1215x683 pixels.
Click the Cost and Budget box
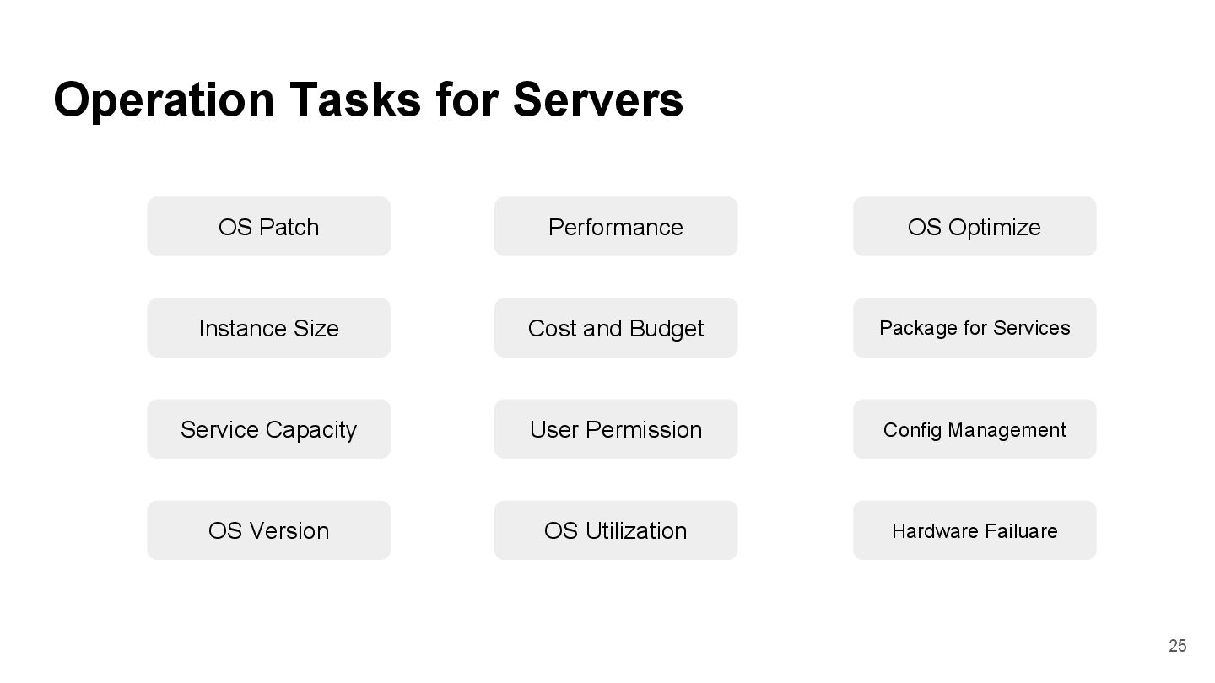615,328
